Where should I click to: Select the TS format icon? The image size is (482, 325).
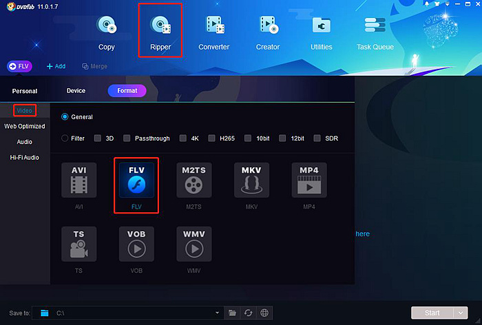(x=79, y=244)
